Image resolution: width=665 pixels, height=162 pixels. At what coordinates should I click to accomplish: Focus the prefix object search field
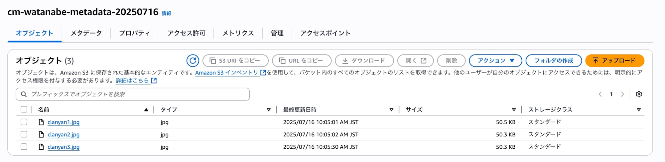pyautogui.click(x=133, y=94)
